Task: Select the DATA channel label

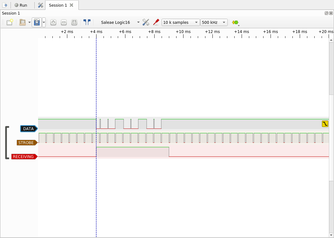Action: tap(29, 129)
